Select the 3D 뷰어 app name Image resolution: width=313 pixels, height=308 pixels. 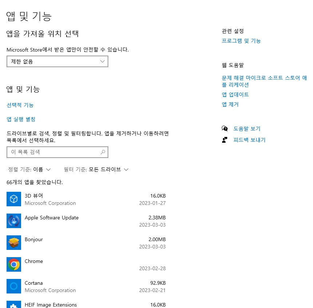click(34, 196)
